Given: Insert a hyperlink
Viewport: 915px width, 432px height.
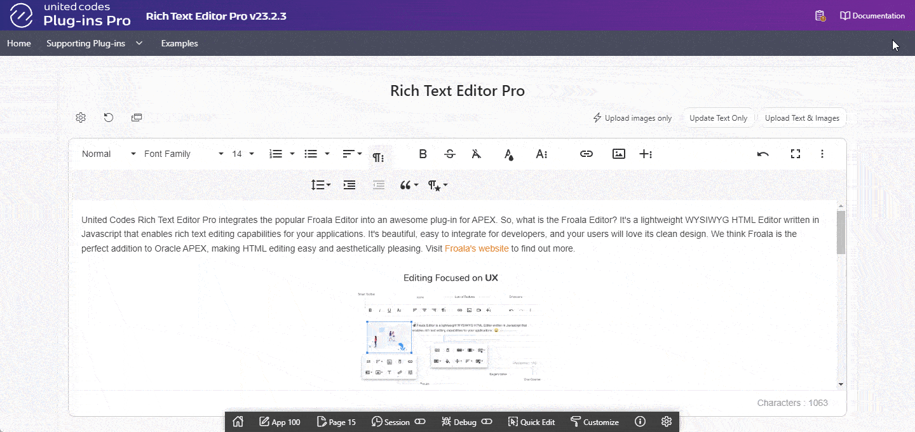Looking at the screenshot, I should pyautogui.click(x=586, y=154).
